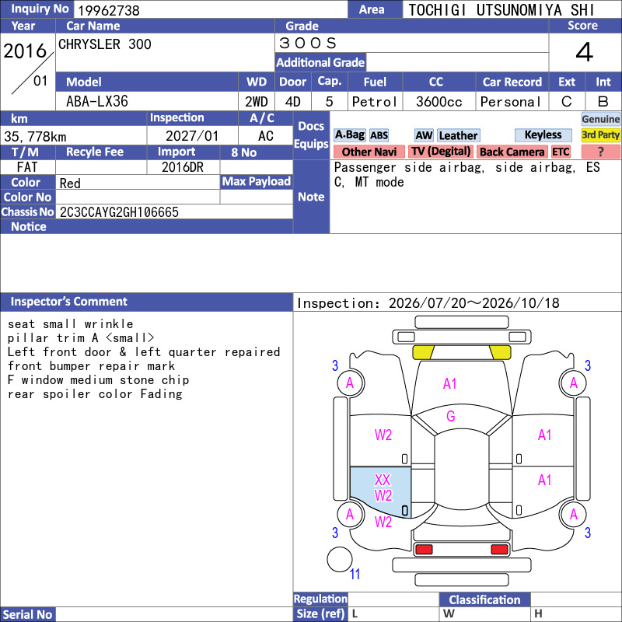Image resolution: width=622 pixels, height=622 pixels.
Task: Click the AW equipment badge
Action: pos(424,135)
